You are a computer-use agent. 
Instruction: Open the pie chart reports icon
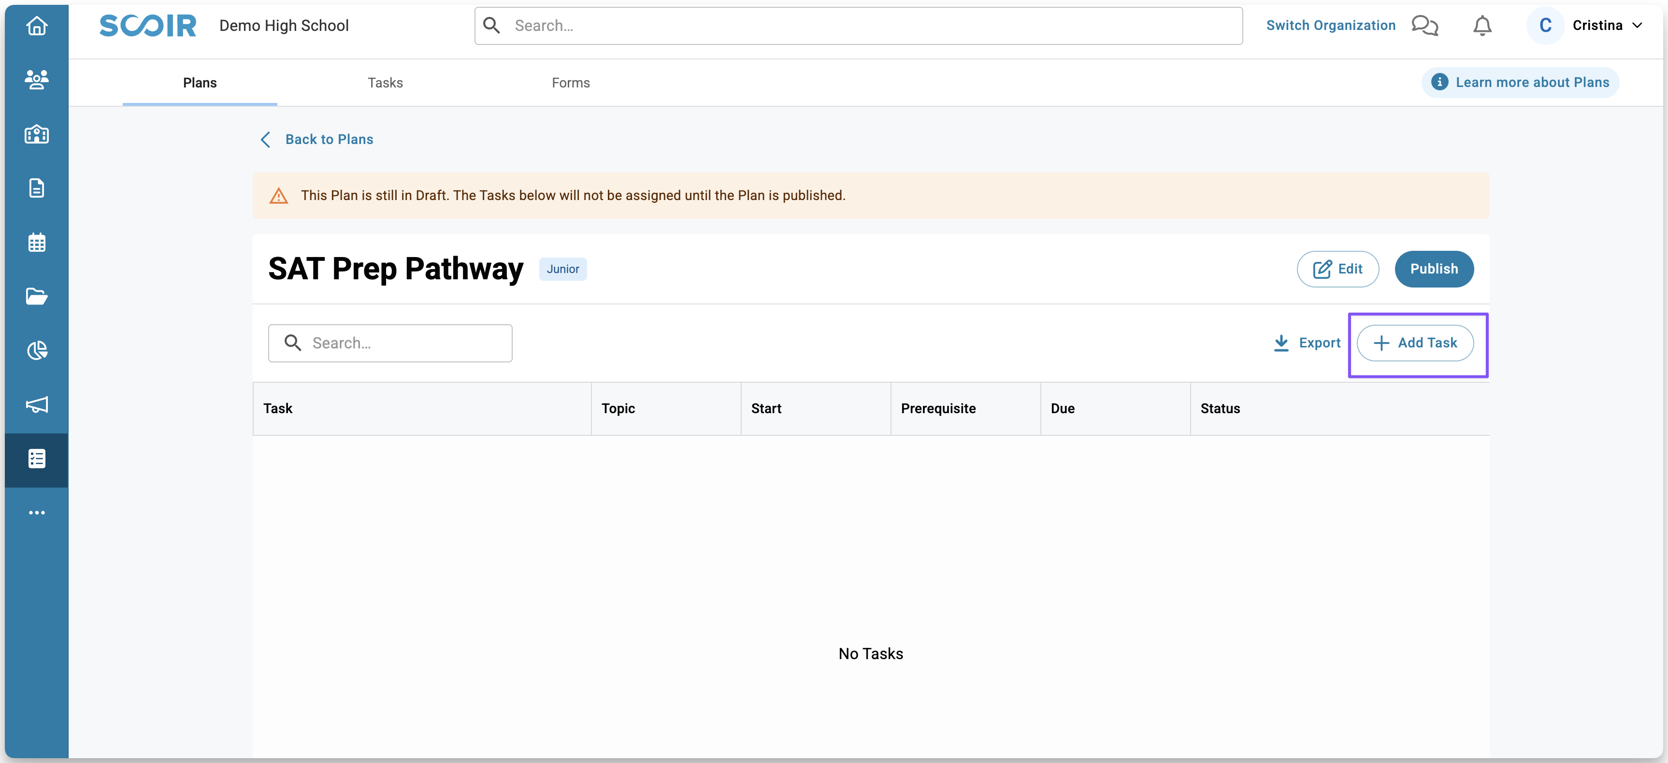pos(36,350)
